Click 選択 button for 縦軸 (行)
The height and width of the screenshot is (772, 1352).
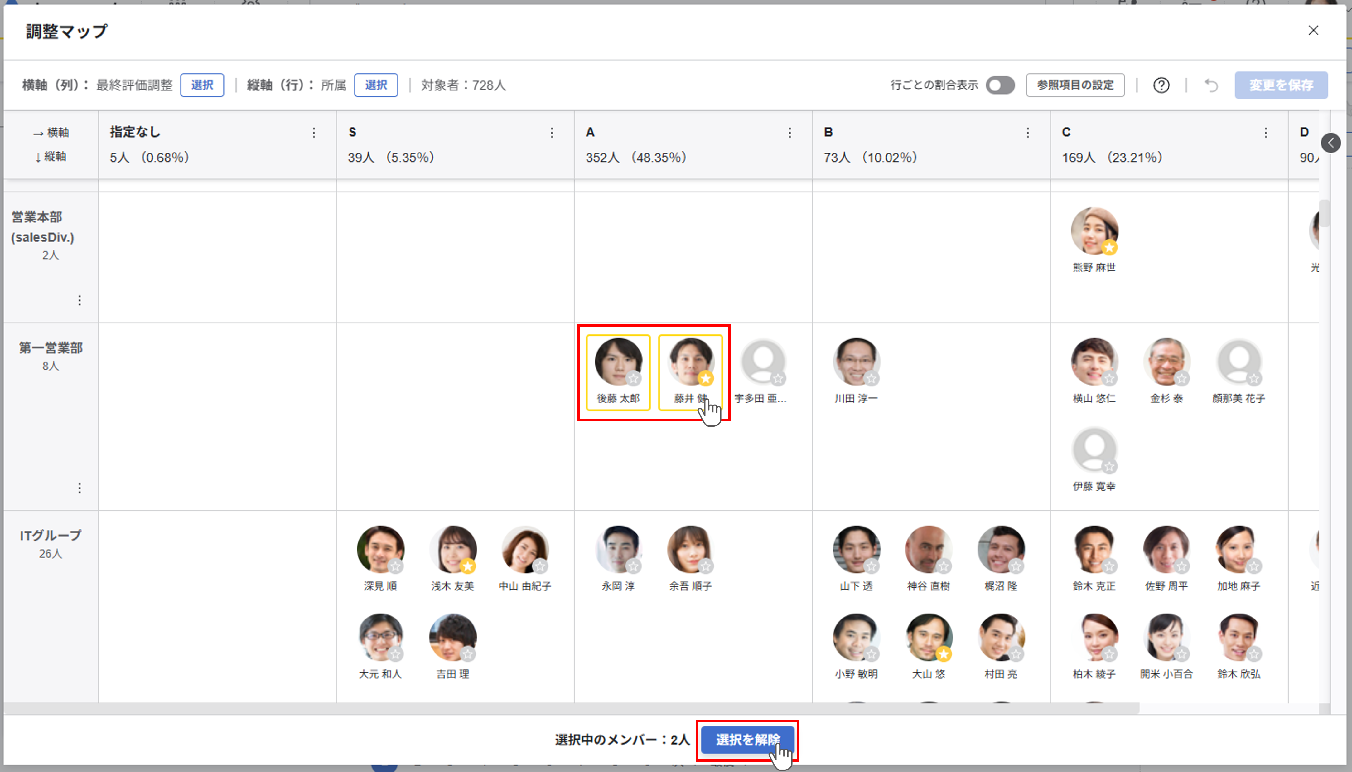pyautogui.click(x=376, y=85)
